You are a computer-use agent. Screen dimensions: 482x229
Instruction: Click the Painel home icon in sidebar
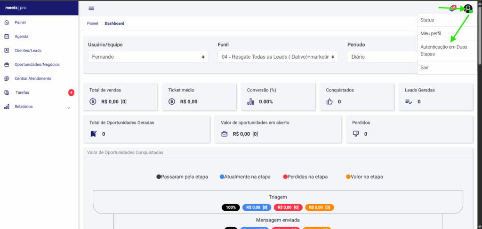click(7, 22)
